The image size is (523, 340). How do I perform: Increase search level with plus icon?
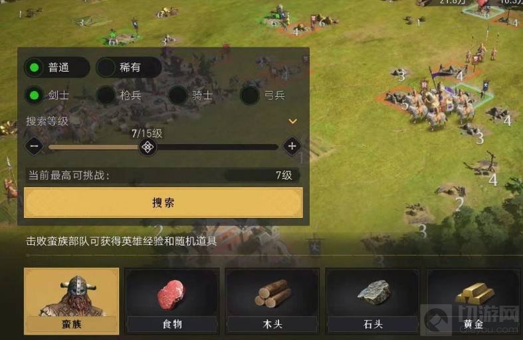tap(292, 146)
